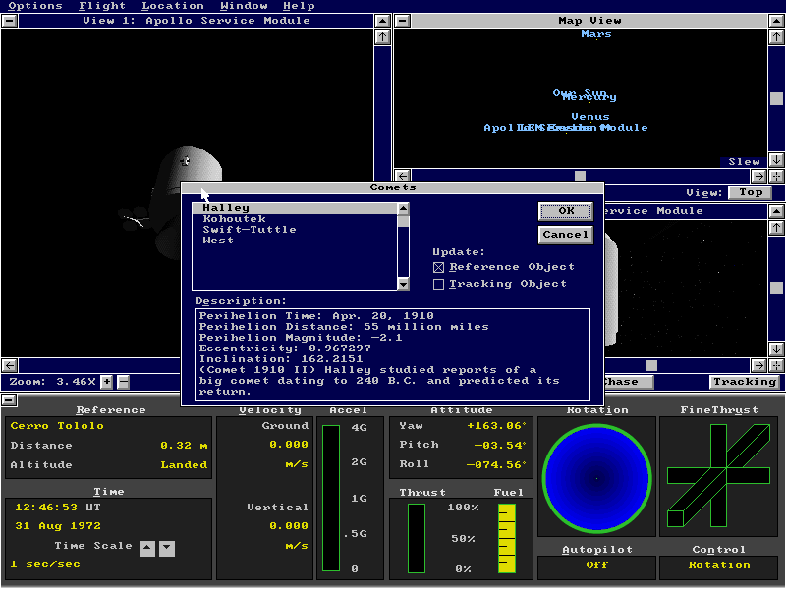This screenshot has height=589, width=786.
Task: Select Halley in the Comets list
Action: 296,208
